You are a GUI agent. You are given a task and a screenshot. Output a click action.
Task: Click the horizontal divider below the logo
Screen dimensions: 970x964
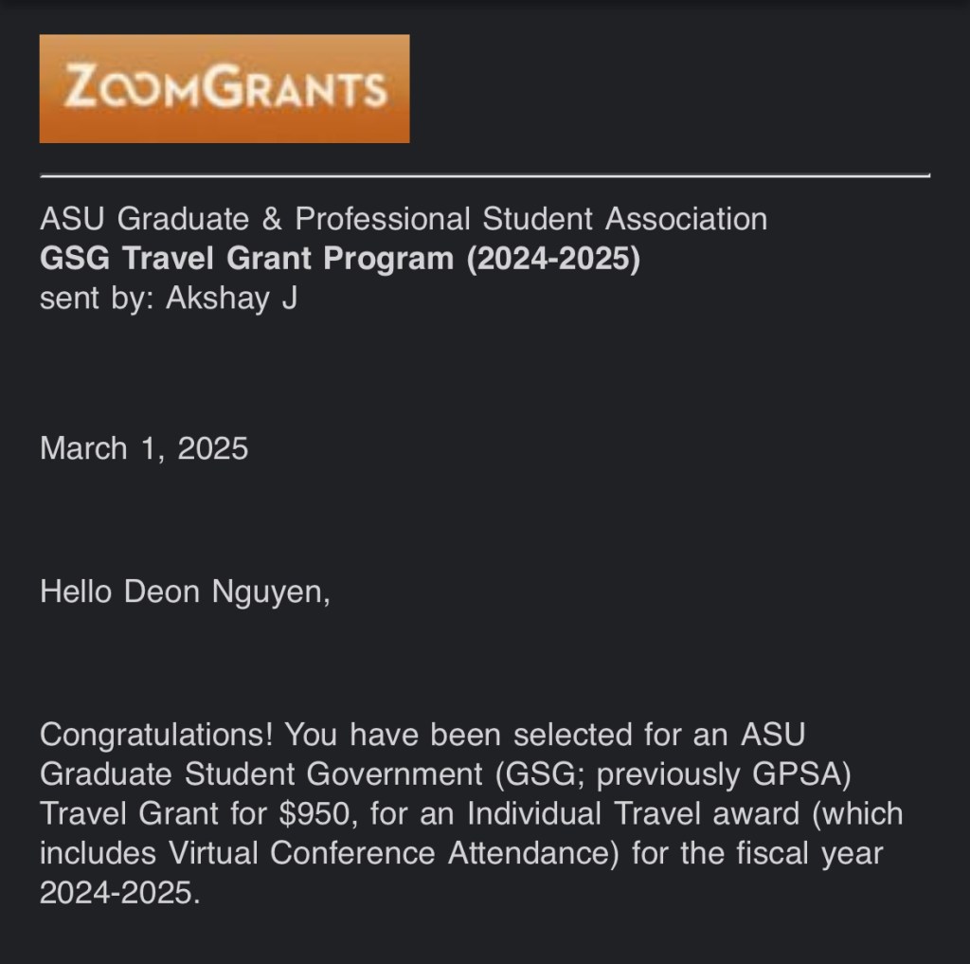(485, 176)
